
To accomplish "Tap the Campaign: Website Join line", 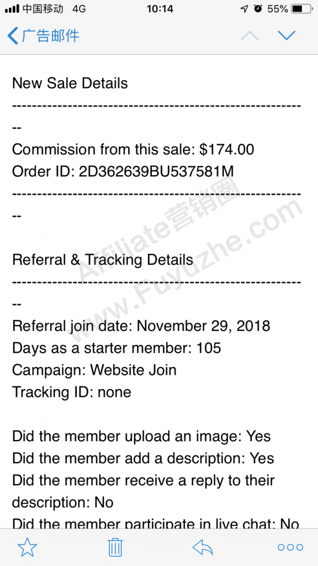I will (94, 370).
